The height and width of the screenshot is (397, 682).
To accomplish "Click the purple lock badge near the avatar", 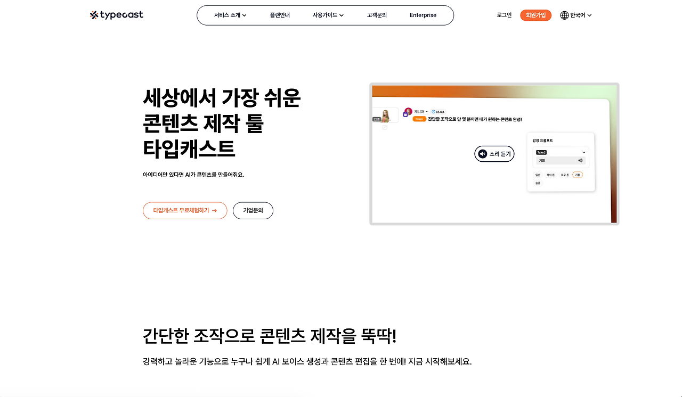I will click(405, 114).
